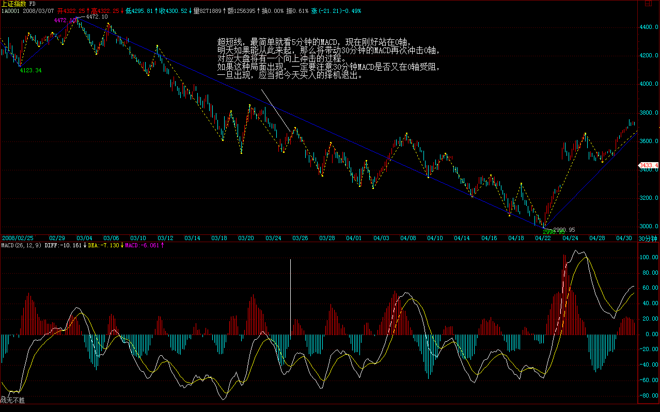Screen dimensions: 660x412
Task: Click the white annotation text block
Action: [x=328, y=58]
